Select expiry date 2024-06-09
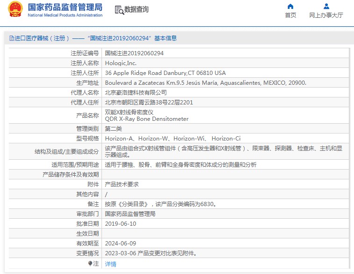 pyautogui.click(x=121, y=243)
